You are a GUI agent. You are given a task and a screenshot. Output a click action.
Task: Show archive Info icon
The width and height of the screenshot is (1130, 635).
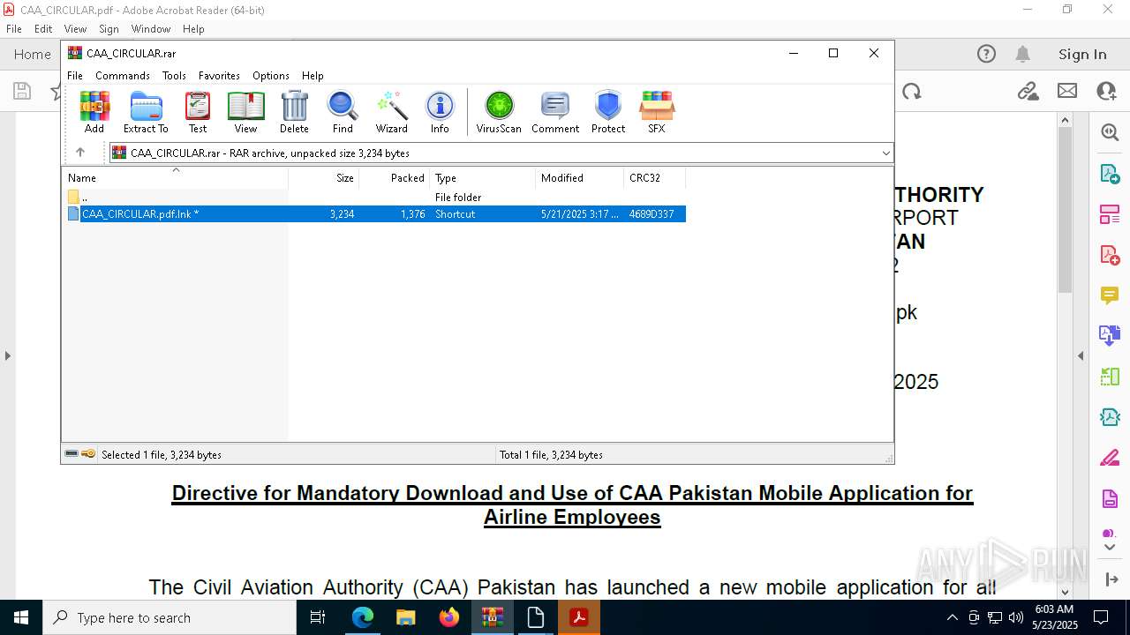tap(440, 112)
